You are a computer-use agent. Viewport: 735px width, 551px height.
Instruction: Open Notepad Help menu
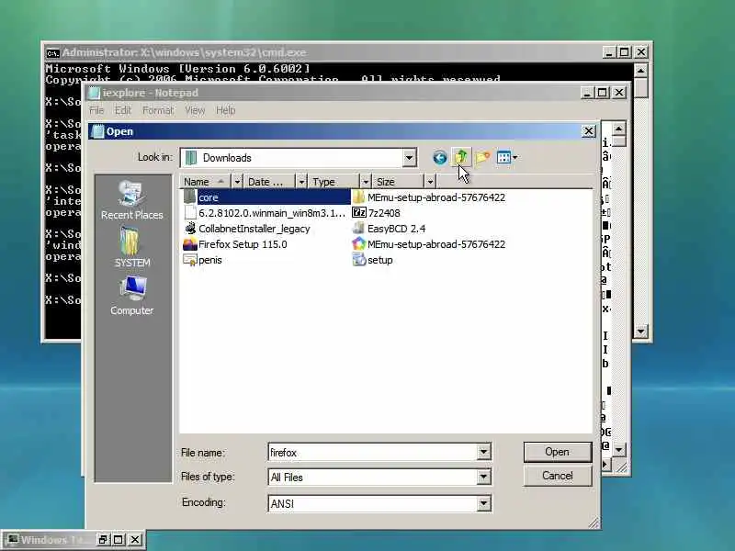click(225, 110)
